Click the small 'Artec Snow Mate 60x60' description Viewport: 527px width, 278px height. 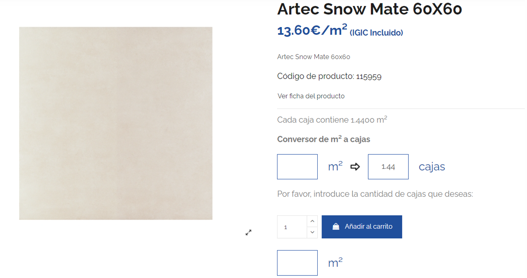coord(313,57)
